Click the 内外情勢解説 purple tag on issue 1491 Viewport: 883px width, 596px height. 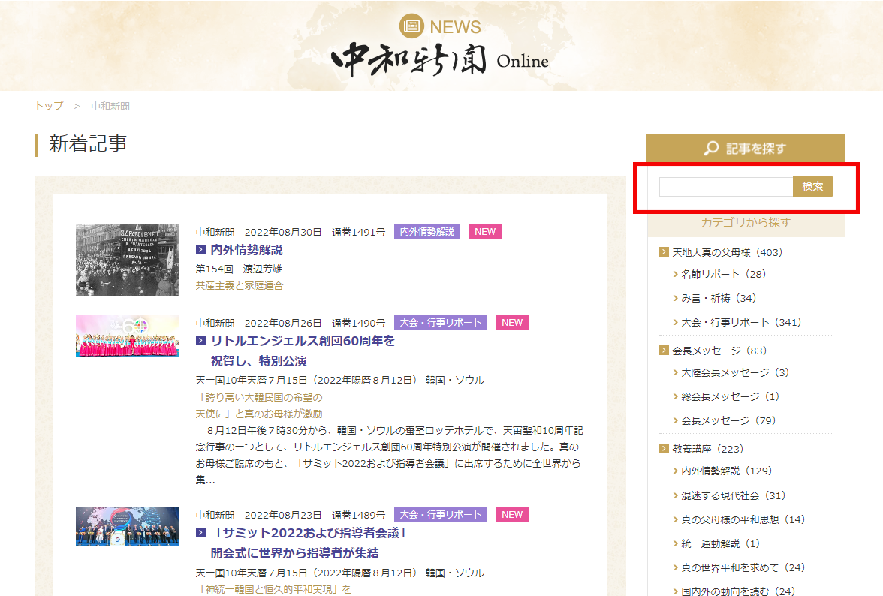pyautogui.click(x=426, y=232)
